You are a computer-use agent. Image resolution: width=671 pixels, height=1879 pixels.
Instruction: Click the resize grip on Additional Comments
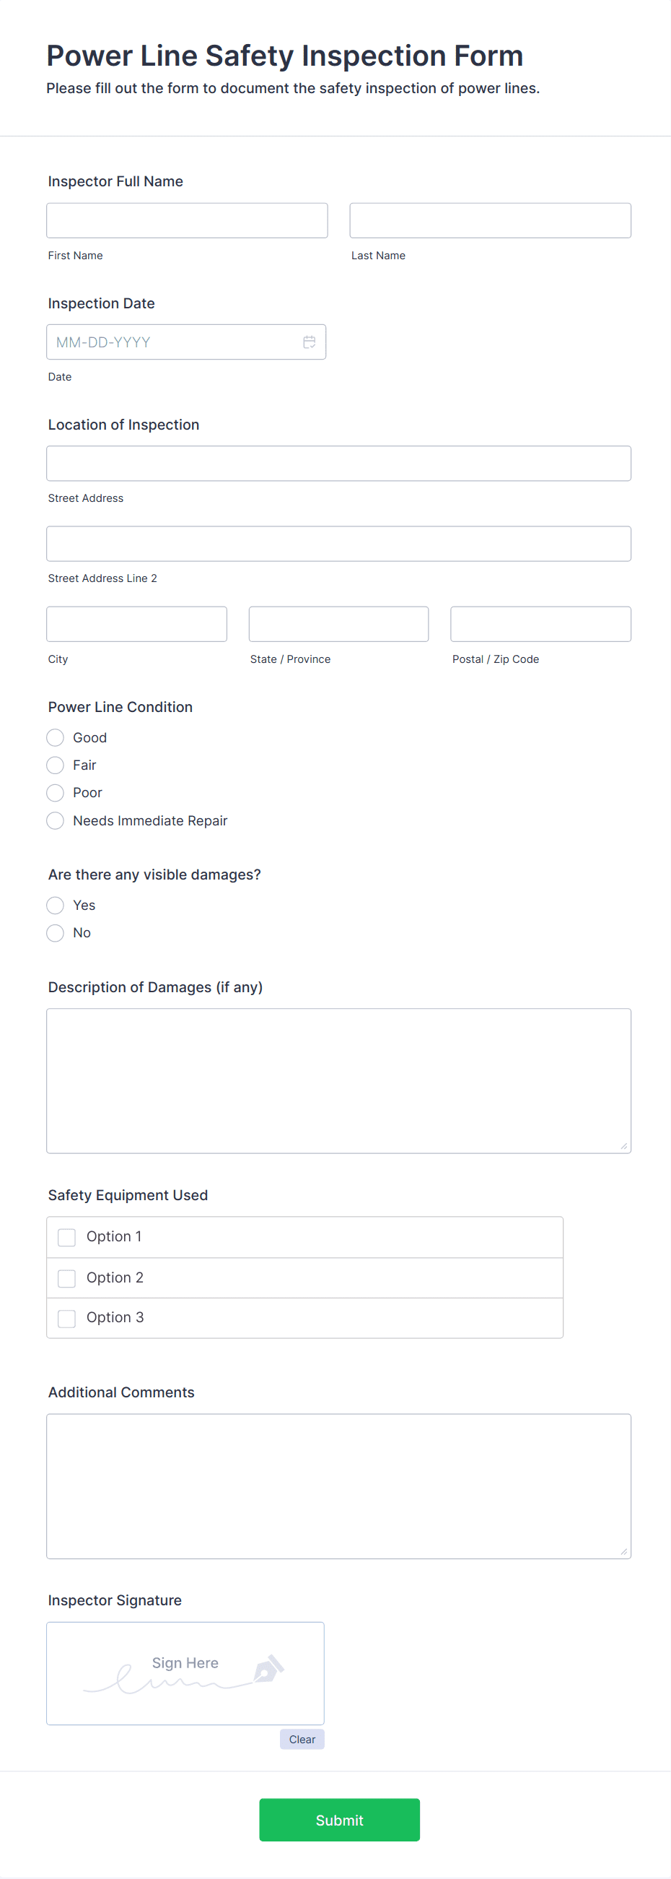625,1550
